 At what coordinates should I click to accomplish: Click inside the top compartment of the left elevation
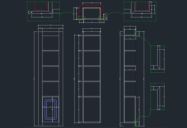click(50, 43)
